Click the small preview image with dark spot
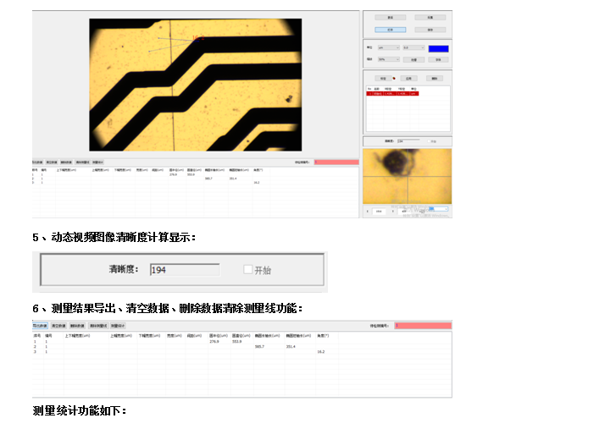This screenshot has height=429, width=594. [407, 175]
